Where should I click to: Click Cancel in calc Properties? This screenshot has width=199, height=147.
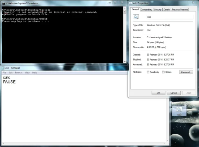tap(174, 93)
